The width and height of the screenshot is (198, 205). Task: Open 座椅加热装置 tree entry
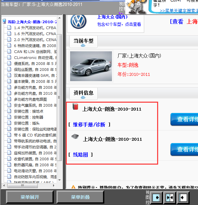point(35,153)
